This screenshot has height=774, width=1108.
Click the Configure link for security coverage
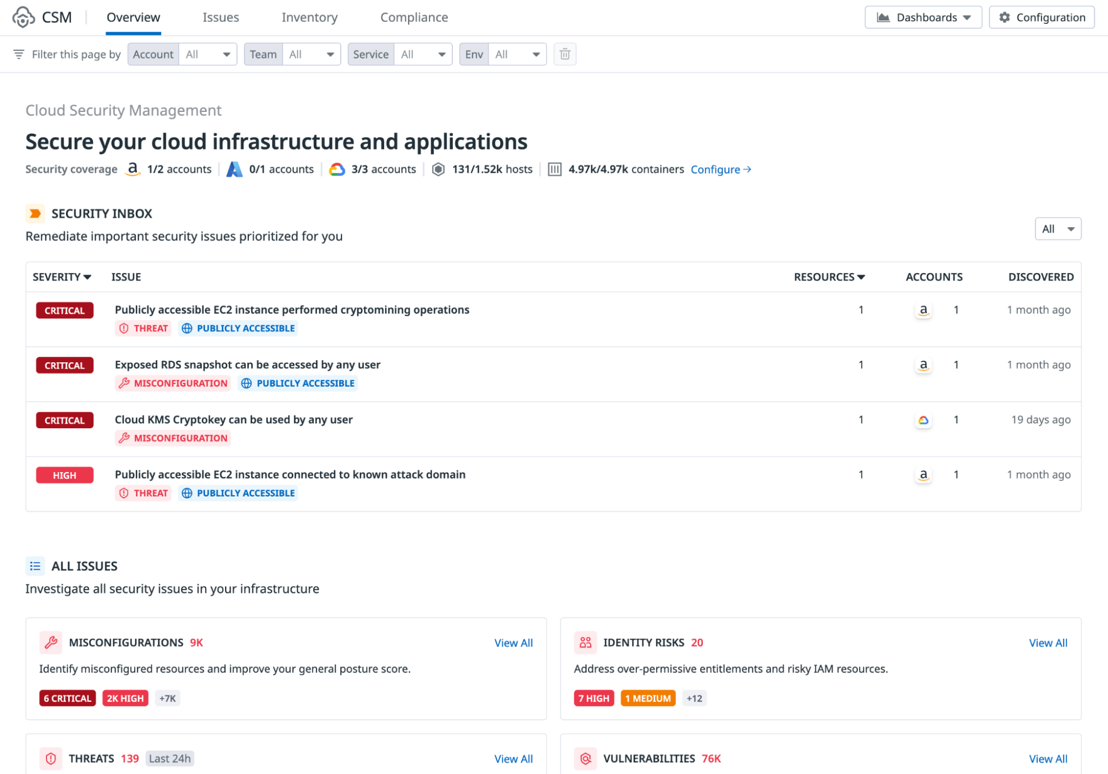(x=719, y=169)
